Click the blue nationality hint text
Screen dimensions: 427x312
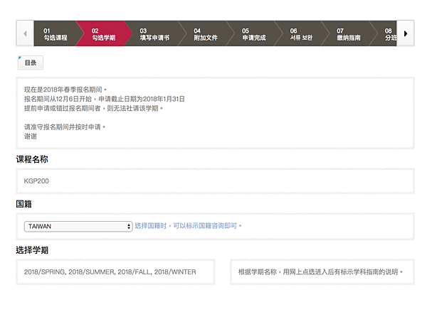188,226
